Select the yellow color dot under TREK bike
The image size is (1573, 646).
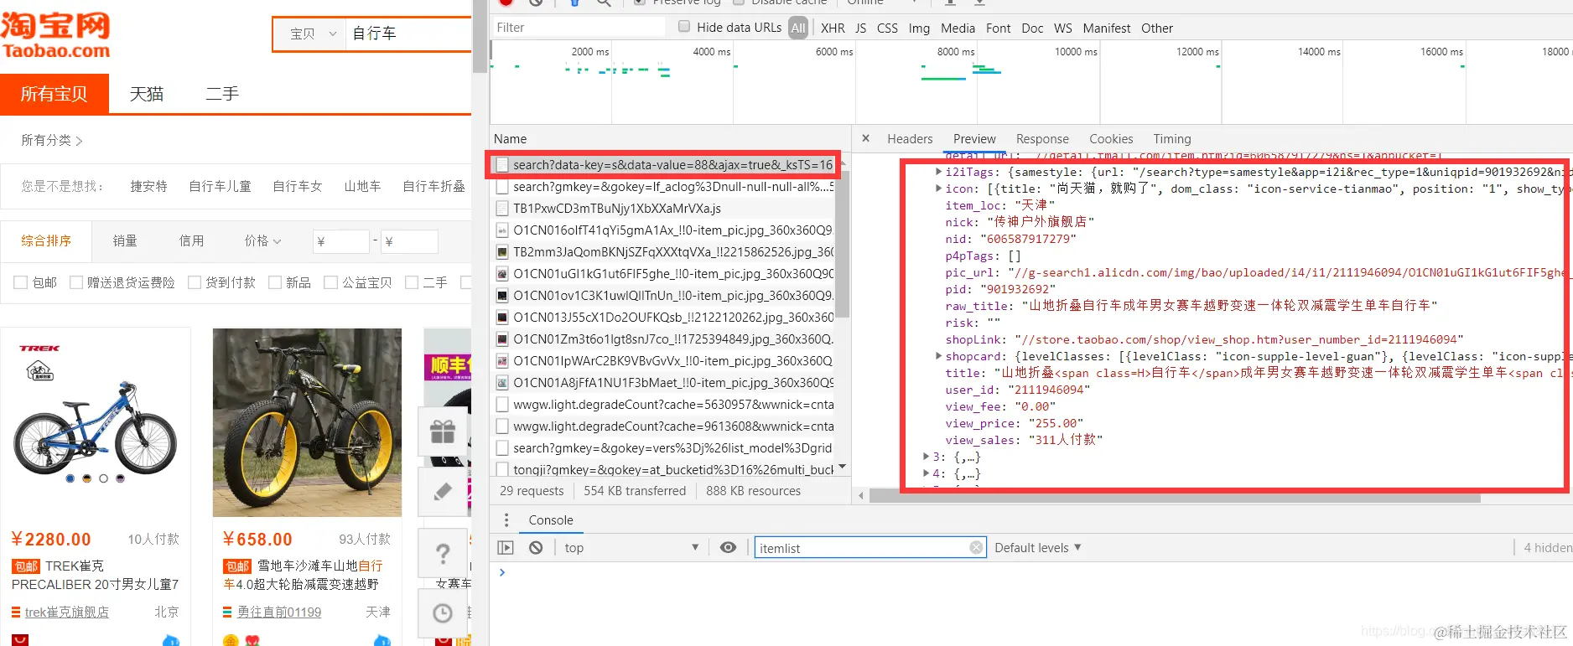[86, 478]
